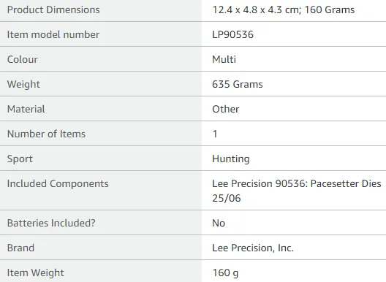386x282 pixels.
Task: Click the Product Dimensions label
Action: [x=53, y=9]
